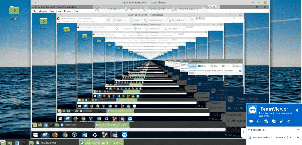
Task: Open Input menu in outermost VirtualBox window
Action: pos(59,11)
